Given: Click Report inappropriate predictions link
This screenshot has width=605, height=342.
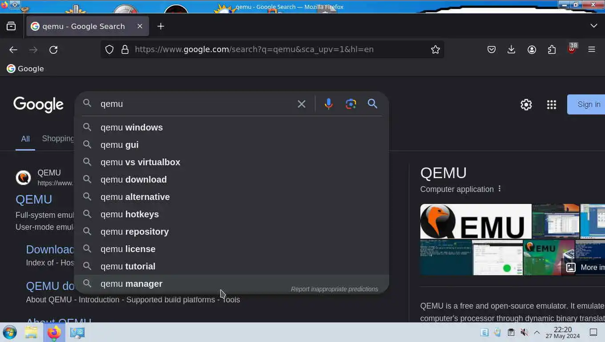Looking at the screenshot, I should [x=335, y=289].
